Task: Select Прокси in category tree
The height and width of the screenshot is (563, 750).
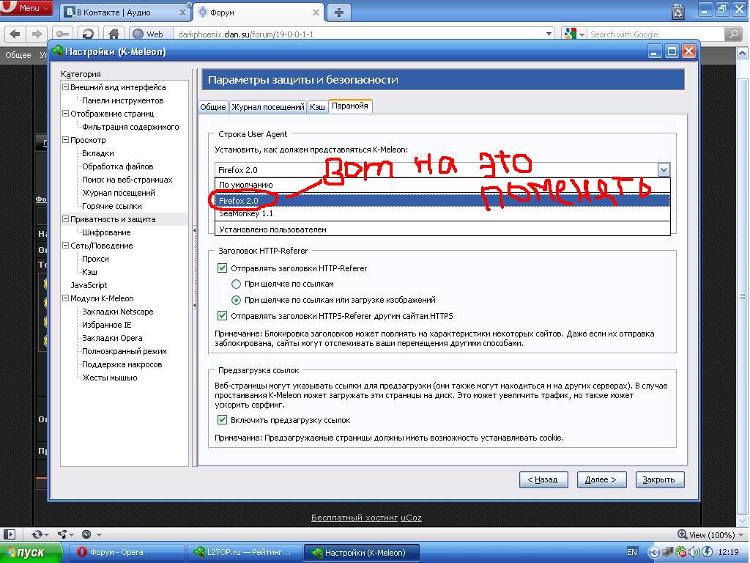Action: (95, 259)
